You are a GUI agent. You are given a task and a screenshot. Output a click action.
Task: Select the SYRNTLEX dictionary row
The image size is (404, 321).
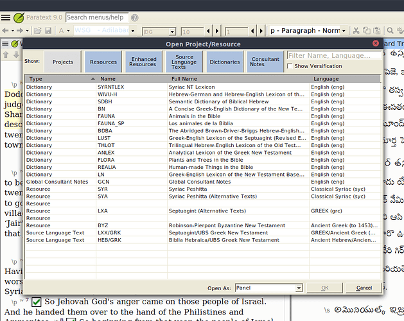(x=203, y=87)
